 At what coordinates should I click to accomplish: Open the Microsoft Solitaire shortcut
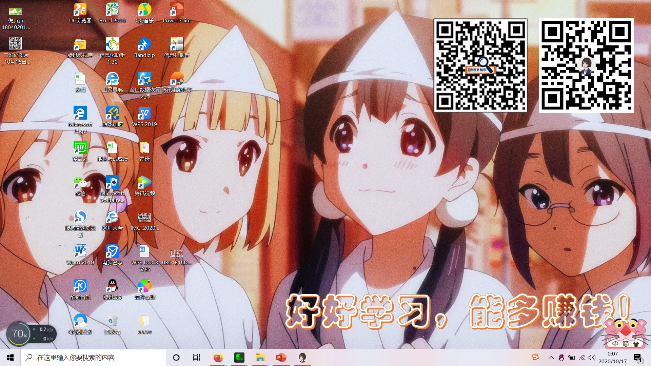(x=112, y=189)
